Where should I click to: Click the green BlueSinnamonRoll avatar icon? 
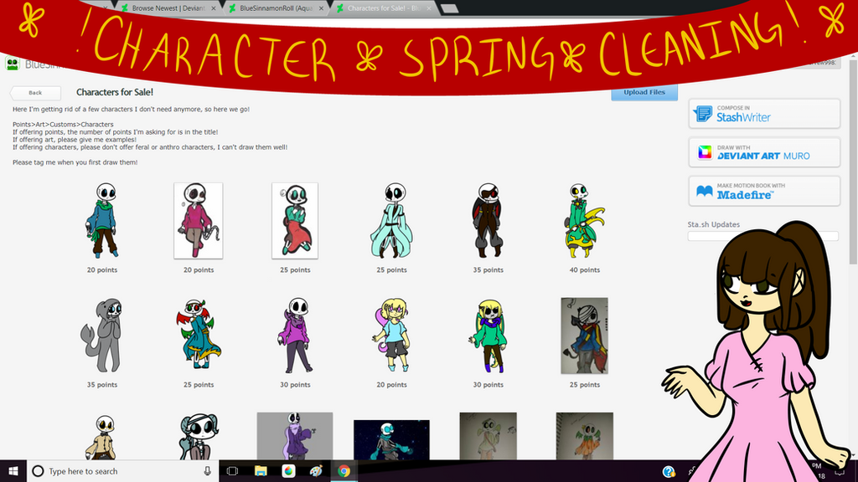(x=13, y=64)
